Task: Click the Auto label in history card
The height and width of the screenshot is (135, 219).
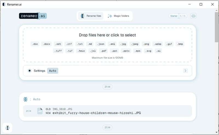Action: click(x=37, y=99)
